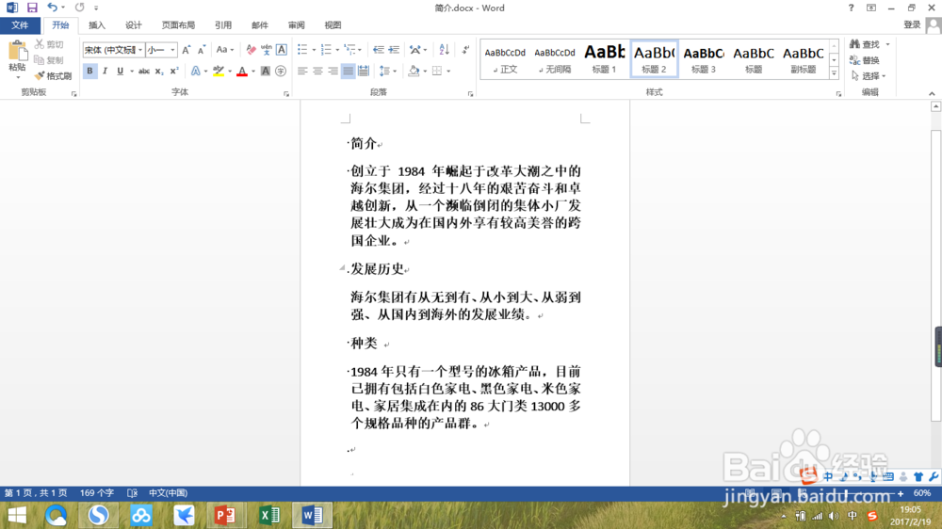Viewport: 942px width, 529px height.
Task: Open the Windows Start menu
Action: pyautogui.click(x=17, y=515)
